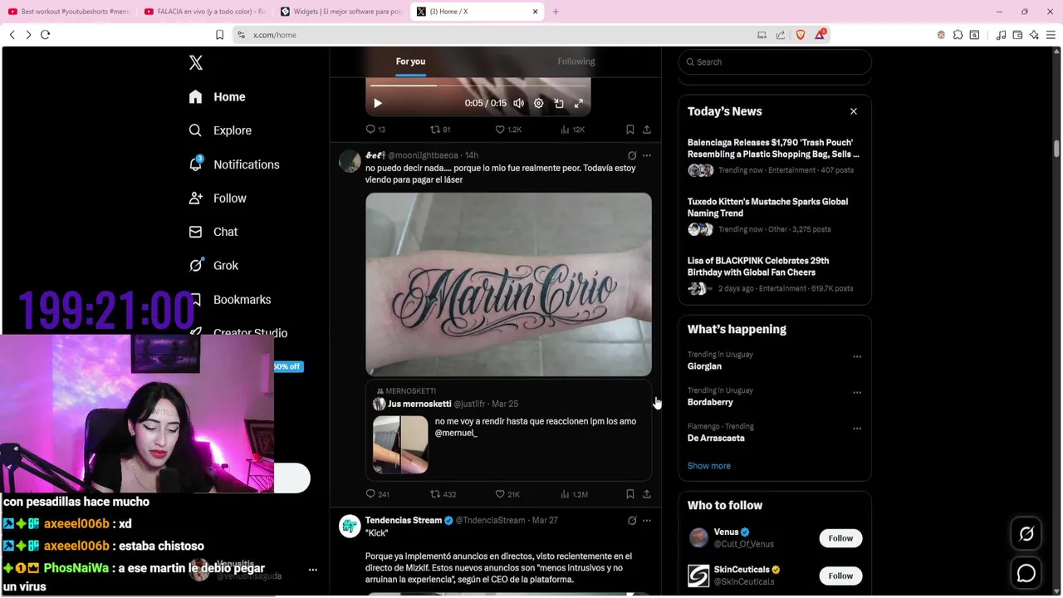This screenshot has height=598, width=1063.
Task: Open the floating chat messages button
Action: click(x=1026, y=574)
